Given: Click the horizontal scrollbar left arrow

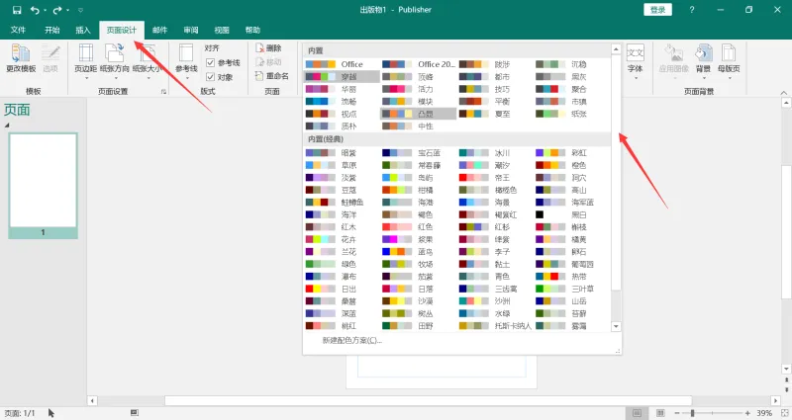Looking at the screenshot, I should 92,401.
